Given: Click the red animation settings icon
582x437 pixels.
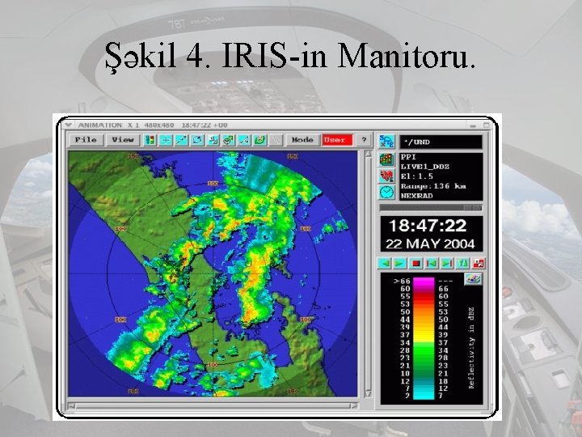Looking at the screenshot, I should (x=478, y=264).
